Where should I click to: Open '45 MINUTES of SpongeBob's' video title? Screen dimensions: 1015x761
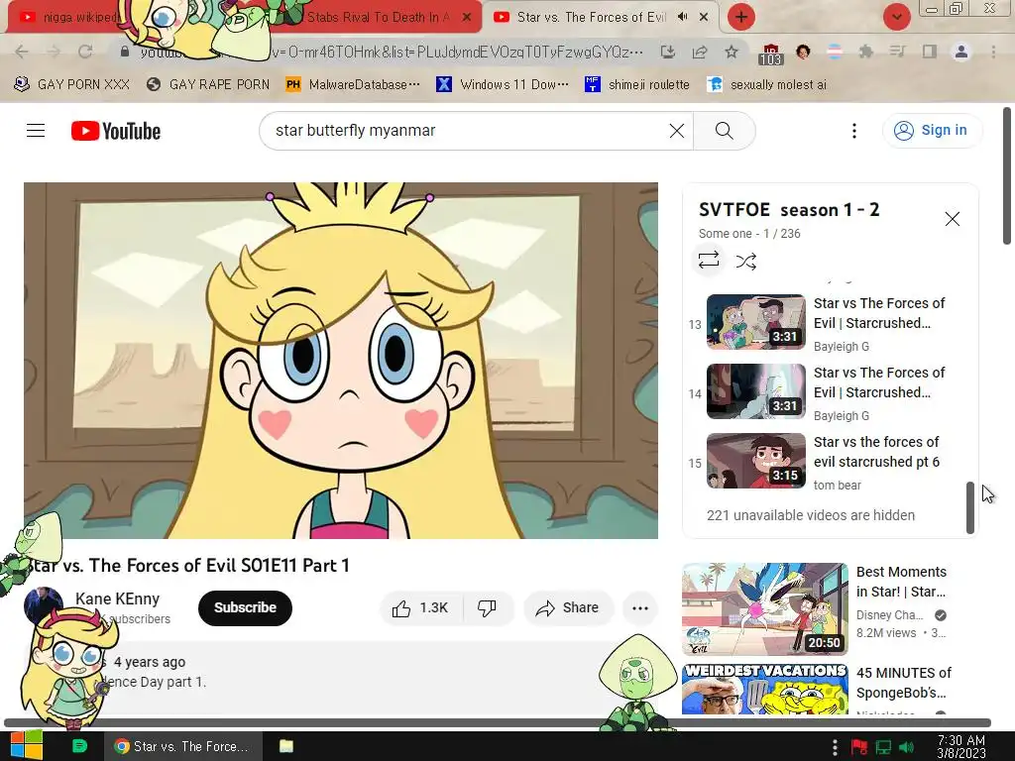coord(904,683)
